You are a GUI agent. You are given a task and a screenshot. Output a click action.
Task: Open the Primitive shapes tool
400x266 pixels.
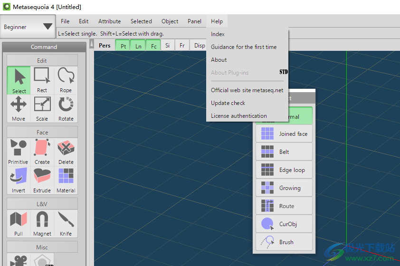(x=18, y=152)
